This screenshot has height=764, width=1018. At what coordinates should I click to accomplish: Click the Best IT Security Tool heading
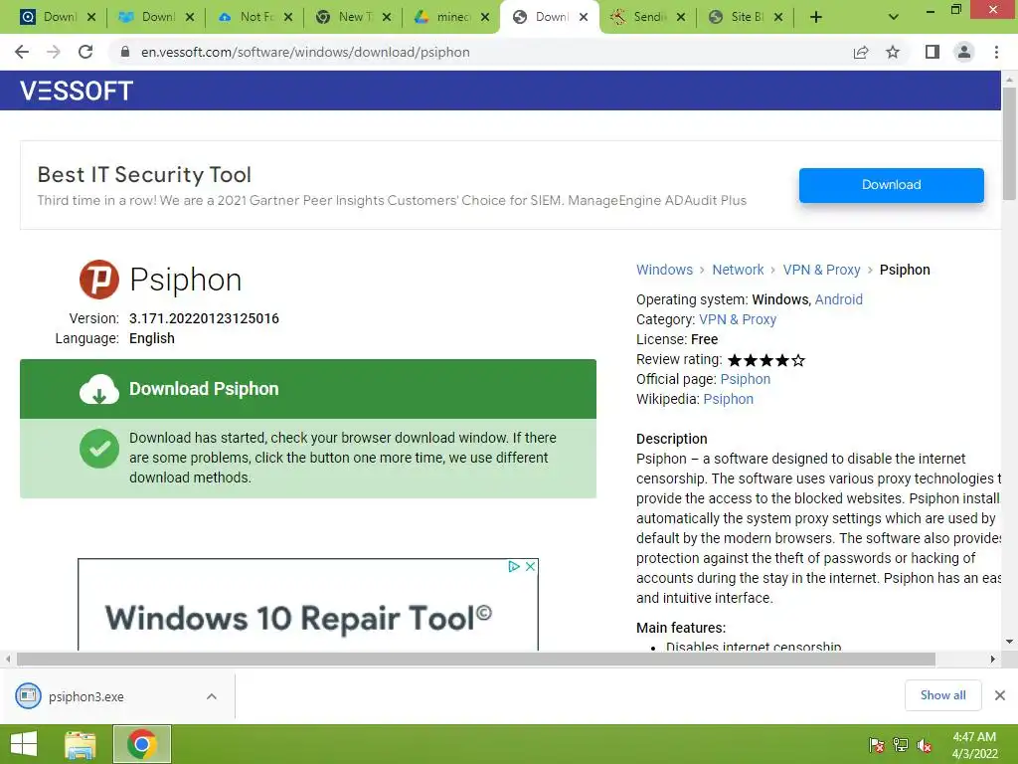point(144,175)
